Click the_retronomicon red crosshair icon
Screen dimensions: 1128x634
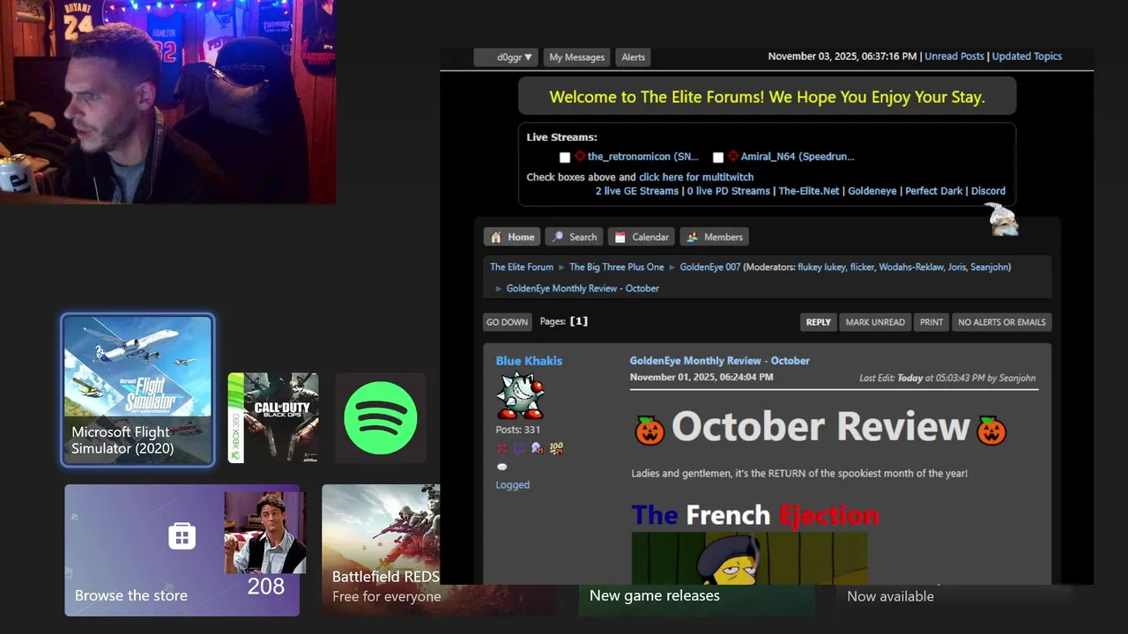(x=580, y=157)
